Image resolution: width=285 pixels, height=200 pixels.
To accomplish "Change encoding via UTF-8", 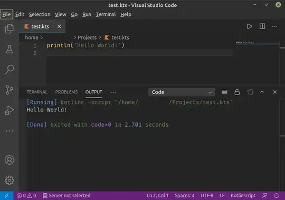I will tap(207, 196).
